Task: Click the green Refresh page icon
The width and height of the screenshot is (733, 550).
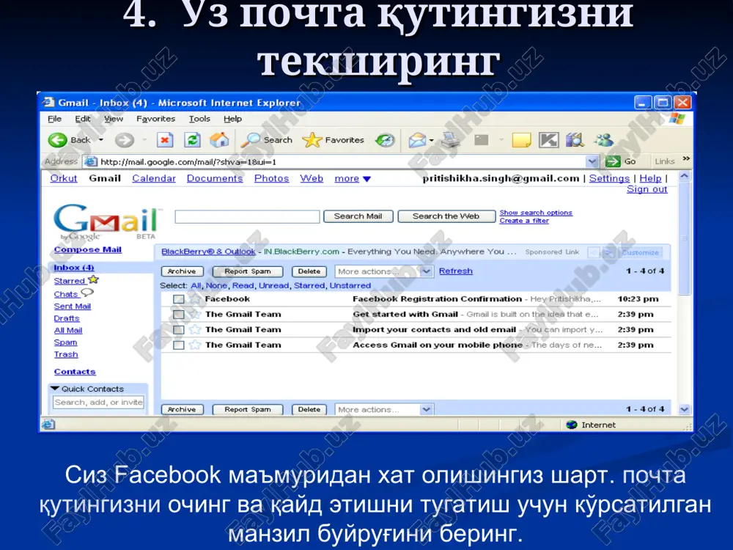Action: click(x=192, y=140)
